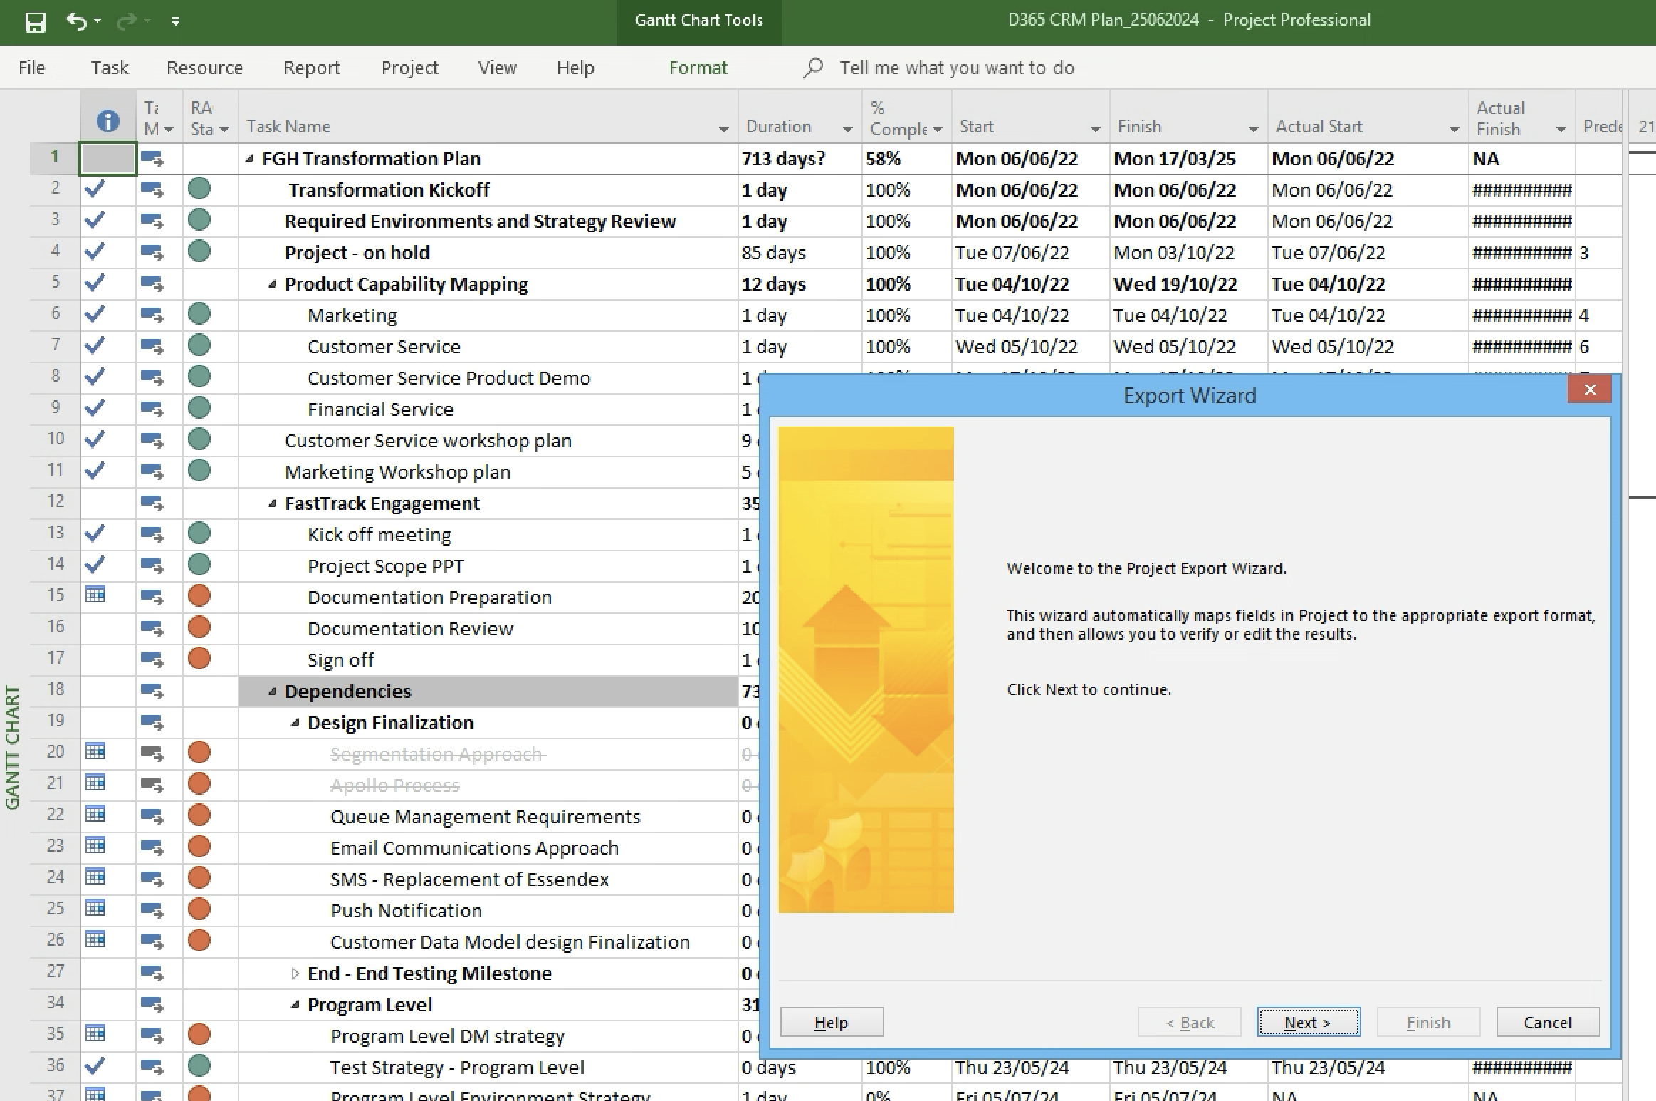The width and height of the screenshot is (1656, 1101).
Task: Open the Task Name column filter dropdown
Action: tap(723, 129)
